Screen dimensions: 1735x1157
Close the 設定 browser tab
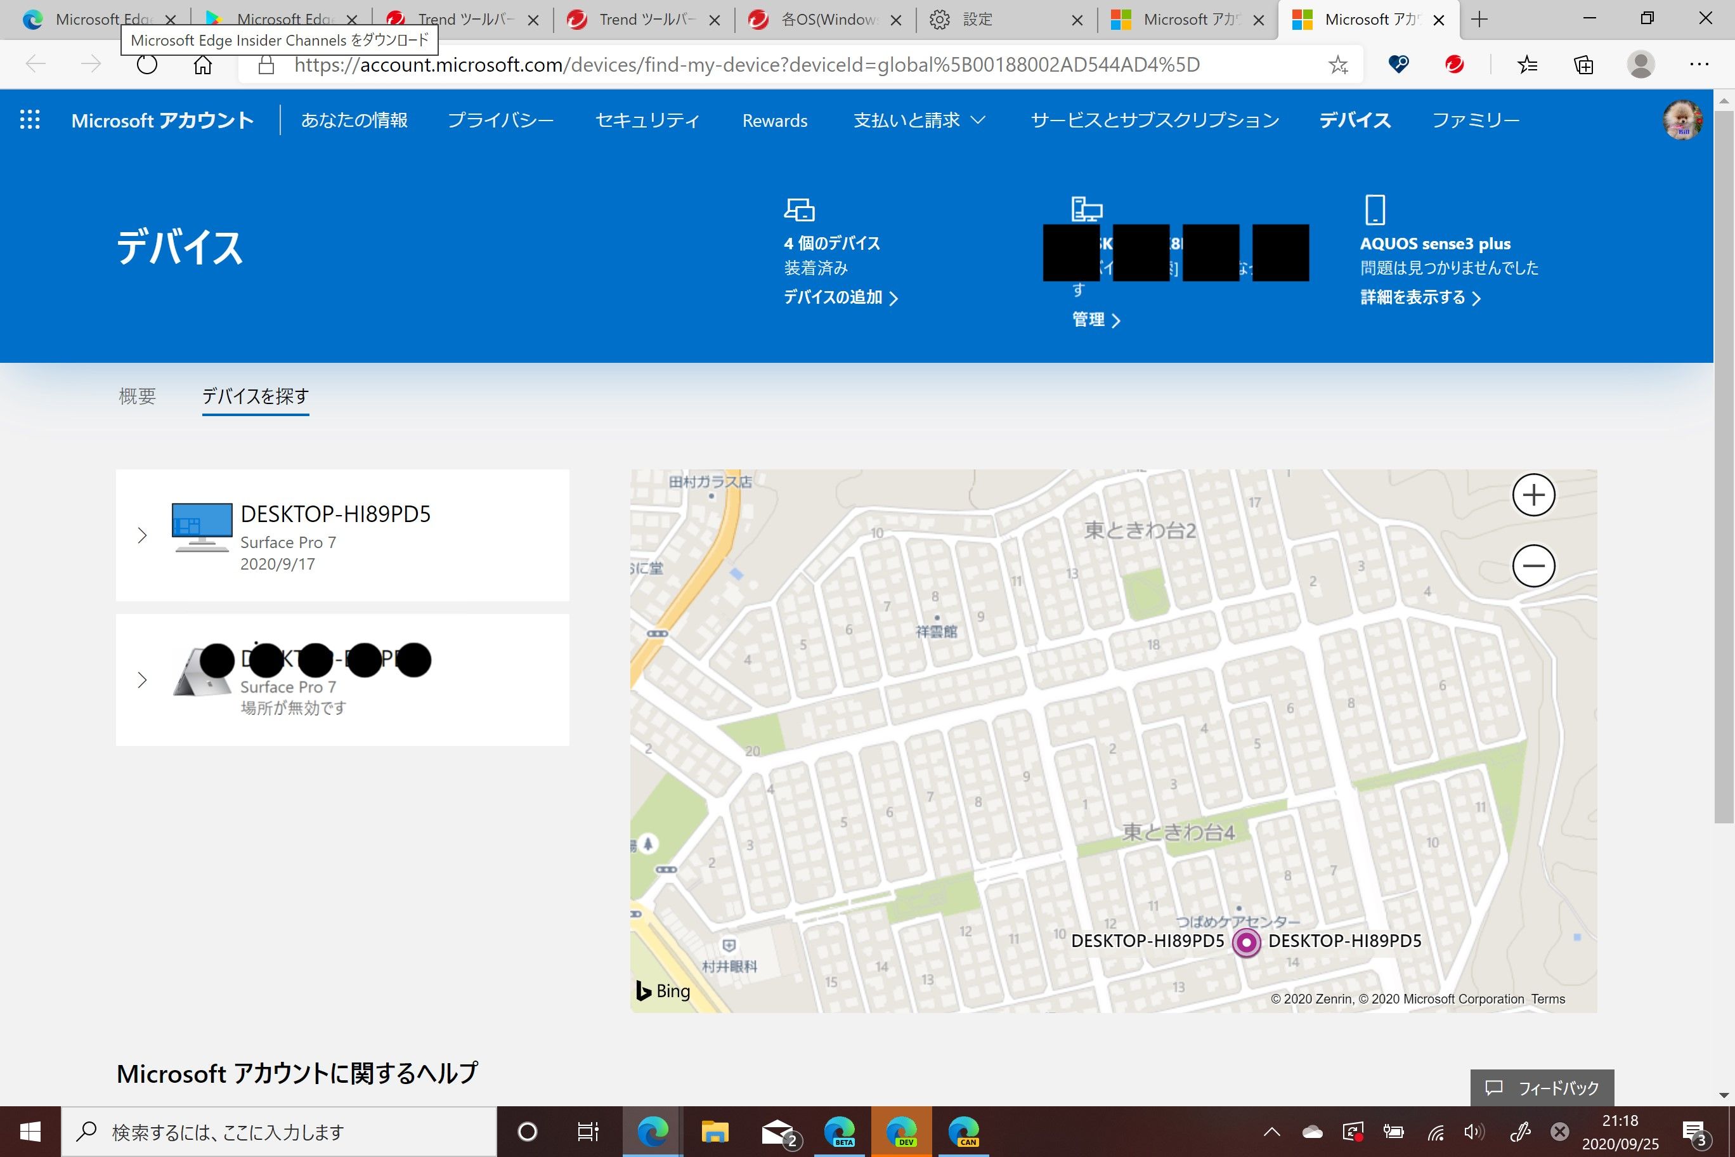(1077, 21)
